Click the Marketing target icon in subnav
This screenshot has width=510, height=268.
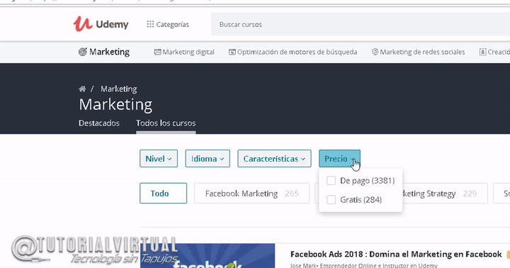tap(83, 52)
